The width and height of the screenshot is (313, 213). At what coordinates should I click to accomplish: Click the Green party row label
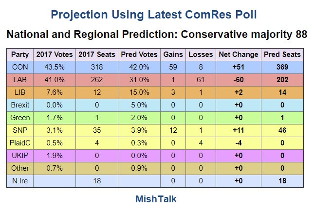(x=19, y=118)
